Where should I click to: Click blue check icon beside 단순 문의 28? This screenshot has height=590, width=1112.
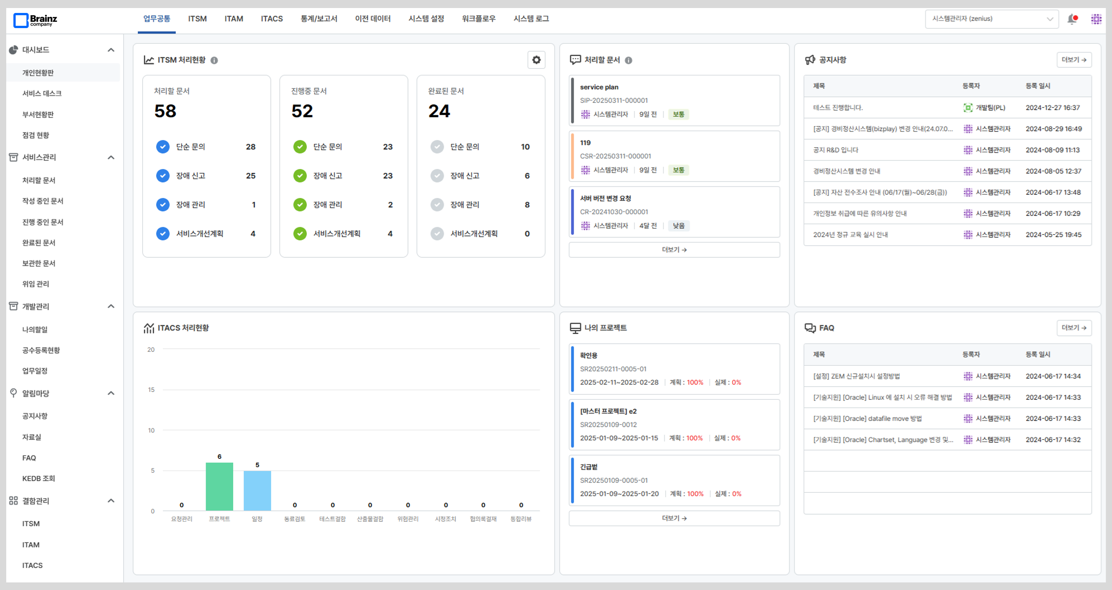point(163,147)
